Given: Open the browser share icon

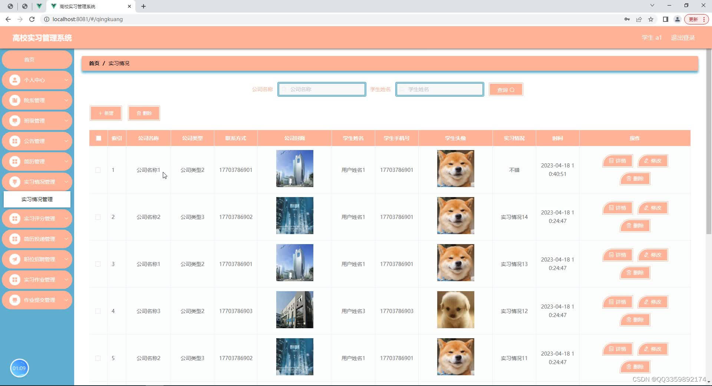Looking at the screenshot, I should click(x=639, y=19).
